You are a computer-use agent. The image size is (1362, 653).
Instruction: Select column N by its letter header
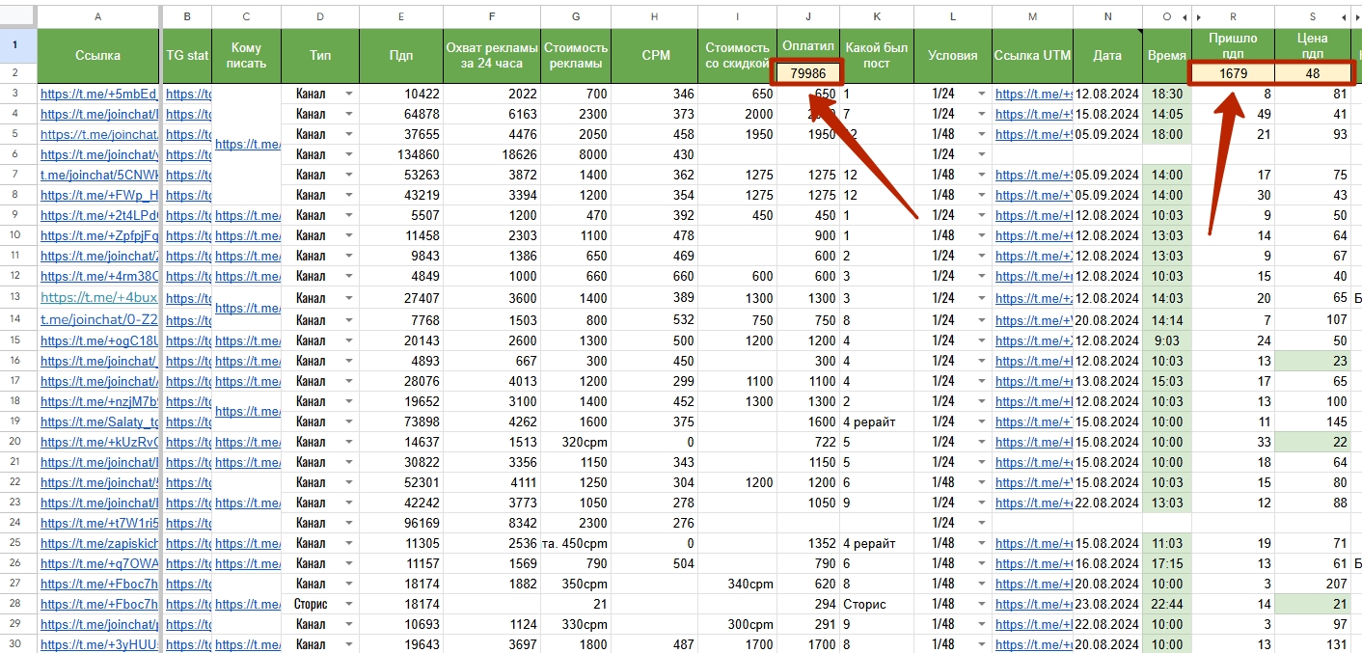click(x=1107, y=17)
